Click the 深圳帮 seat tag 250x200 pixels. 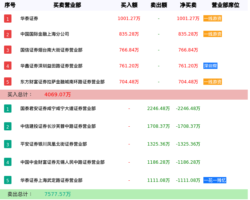tap(210, 66)
